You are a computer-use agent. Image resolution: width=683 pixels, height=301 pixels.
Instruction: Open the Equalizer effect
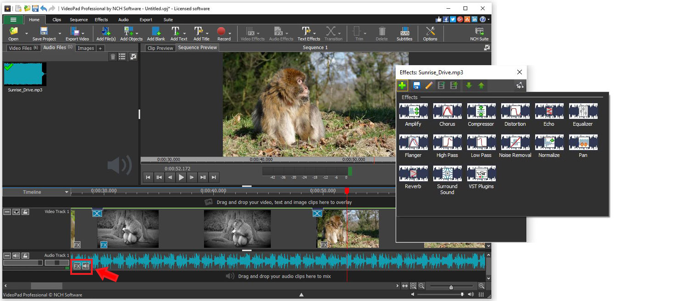pos(582,111)
